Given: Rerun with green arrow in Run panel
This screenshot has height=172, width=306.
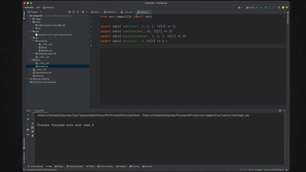Looking at the screenshot, I should tap(28, 115).
